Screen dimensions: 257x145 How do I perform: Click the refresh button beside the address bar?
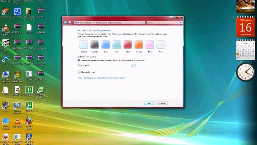[143, 23]
